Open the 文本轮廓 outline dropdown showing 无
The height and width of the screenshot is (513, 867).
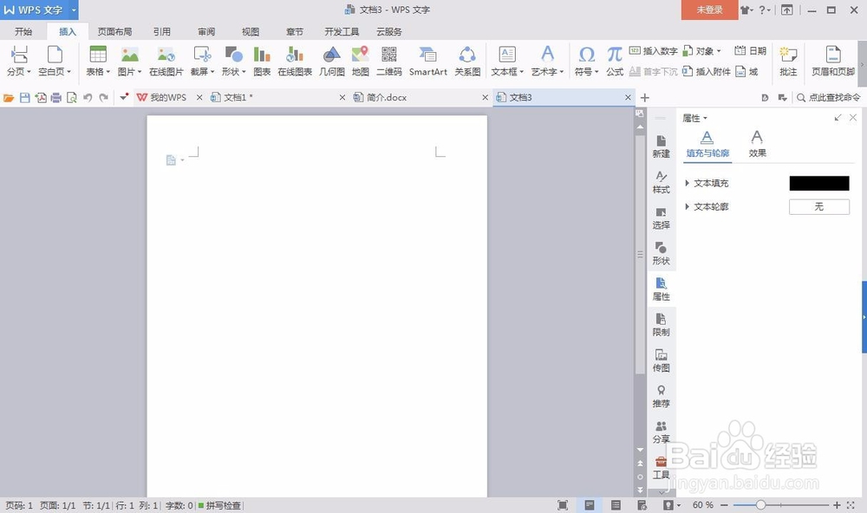click(819, 207)
